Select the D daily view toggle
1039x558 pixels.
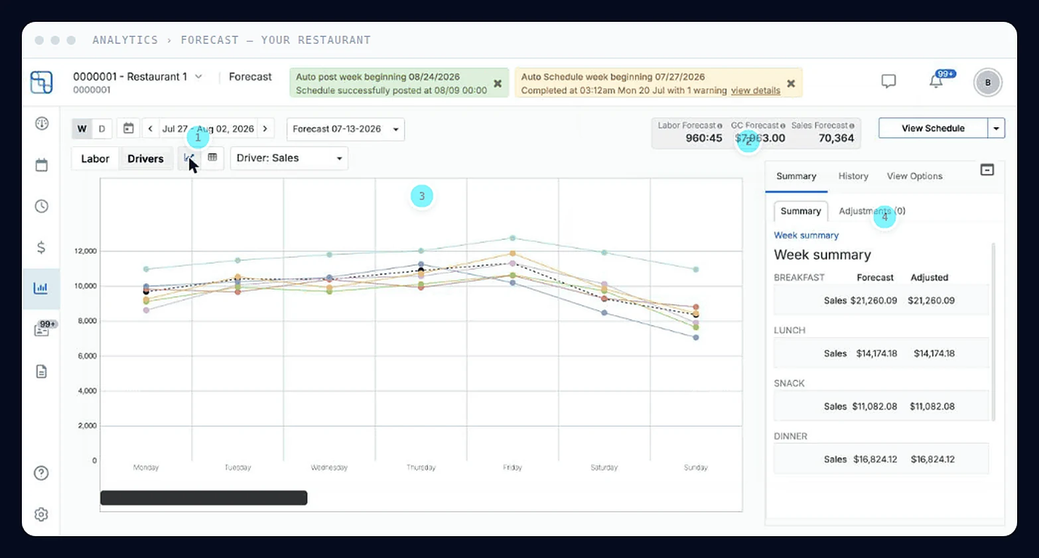click(x=102, y=129)
